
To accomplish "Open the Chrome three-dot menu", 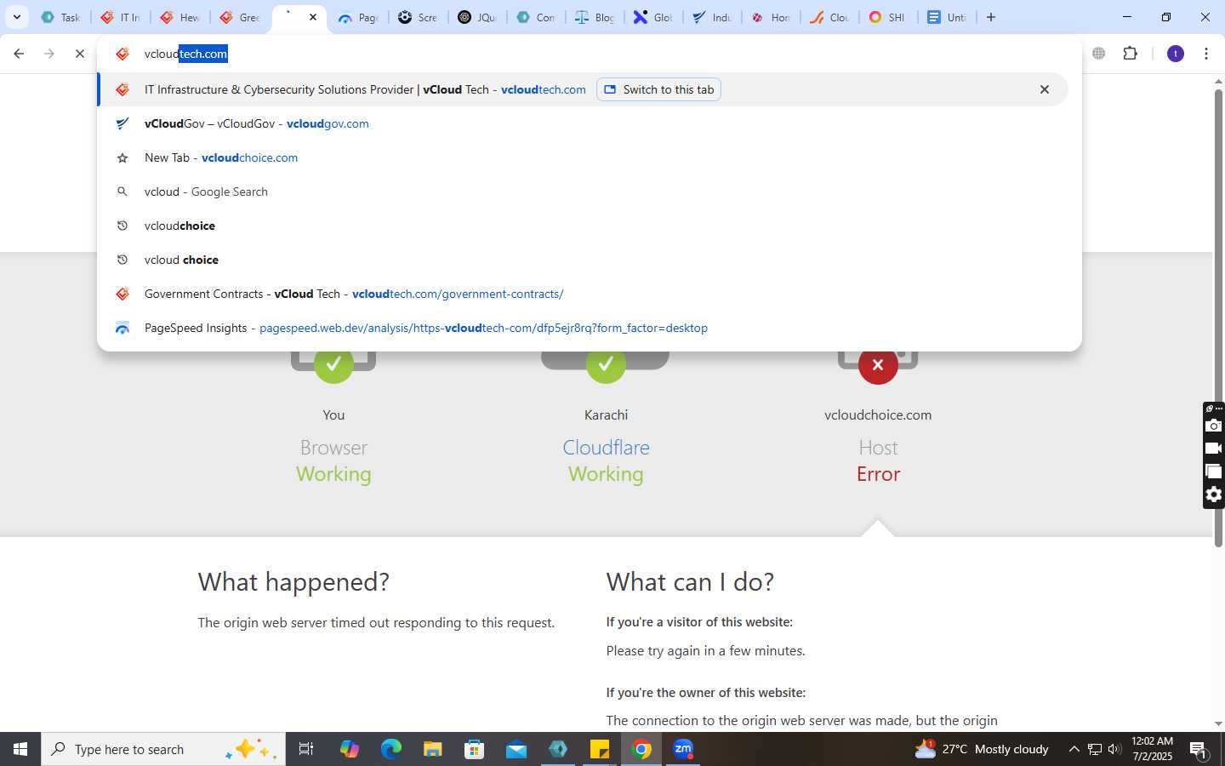I will (x=1206, y=54).
